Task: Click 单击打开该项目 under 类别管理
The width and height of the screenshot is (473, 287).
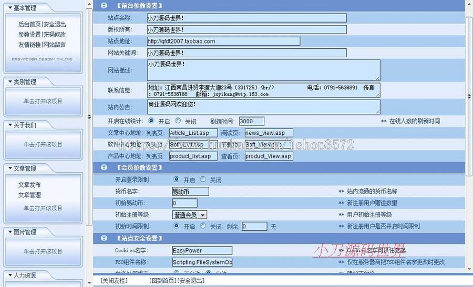Action: (43, 101)
